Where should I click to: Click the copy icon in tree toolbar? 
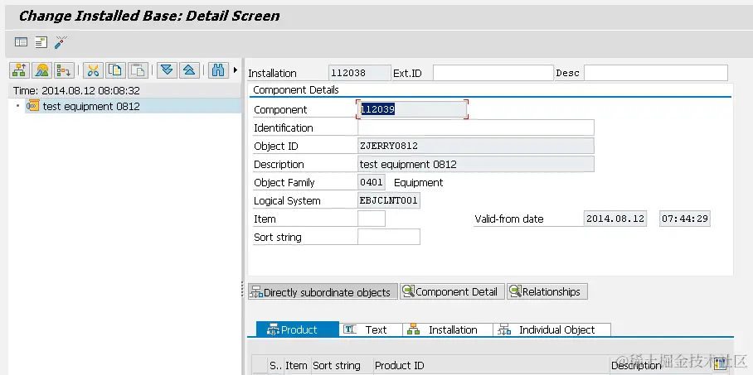coord(115,70)
